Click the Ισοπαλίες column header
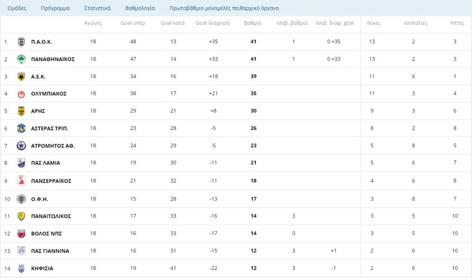 tap(416, 23)
